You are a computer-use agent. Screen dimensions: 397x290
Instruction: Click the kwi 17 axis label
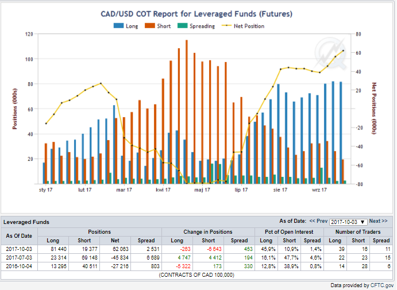pos(163,190)
